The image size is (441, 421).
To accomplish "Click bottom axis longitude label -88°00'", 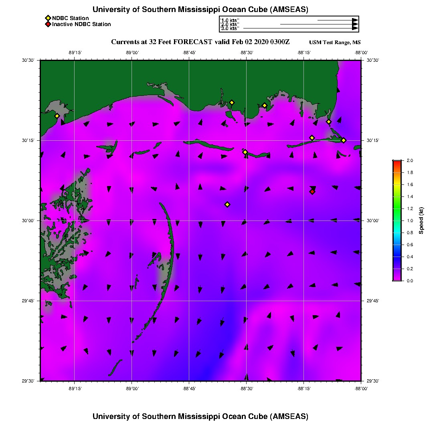I will tap(361, 389).
